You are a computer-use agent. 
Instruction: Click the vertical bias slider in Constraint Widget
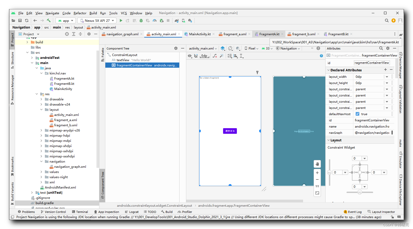[x=329, y=172]
